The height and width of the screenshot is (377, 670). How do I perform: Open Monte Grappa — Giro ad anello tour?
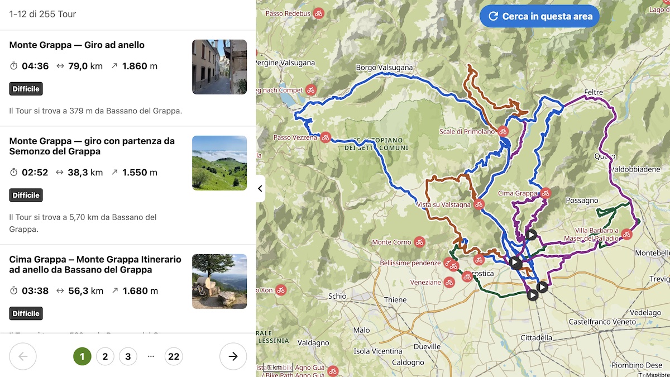tap(77, 45)
